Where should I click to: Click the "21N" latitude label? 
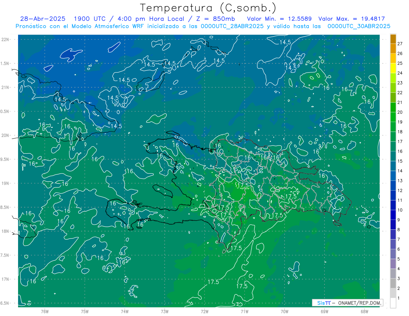click(5, 87)
